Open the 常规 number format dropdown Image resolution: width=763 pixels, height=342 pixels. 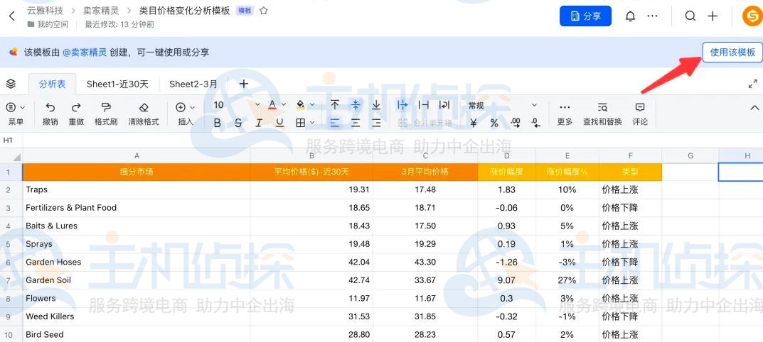502,105
